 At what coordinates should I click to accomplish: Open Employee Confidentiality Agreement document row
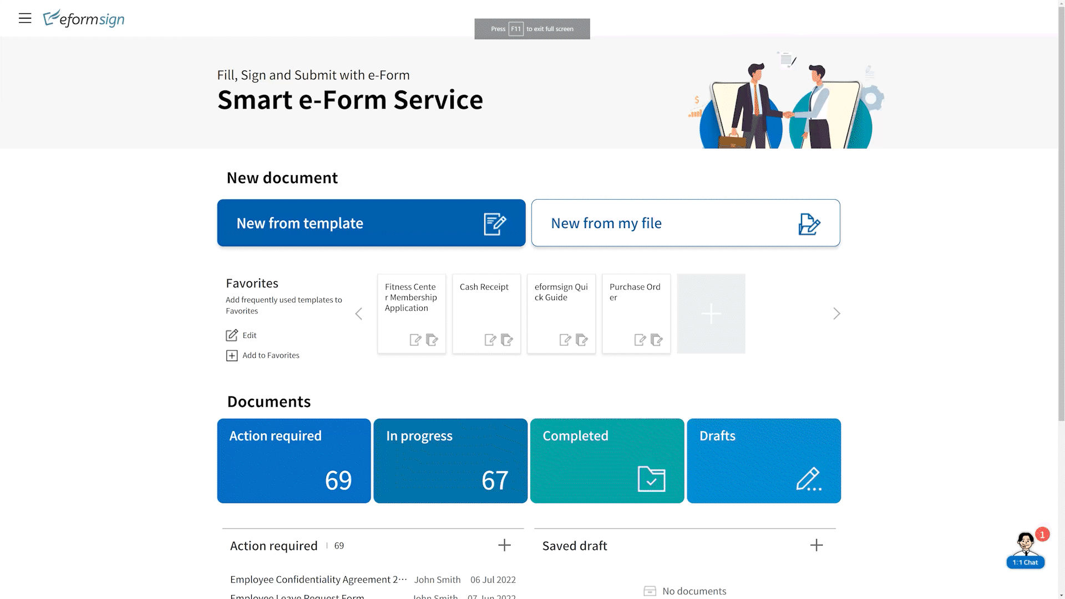(373, 580)
